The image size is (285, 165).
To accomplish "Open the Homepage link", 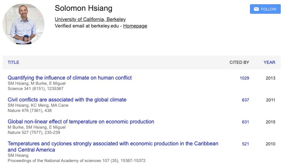I will tap(135, 26).
